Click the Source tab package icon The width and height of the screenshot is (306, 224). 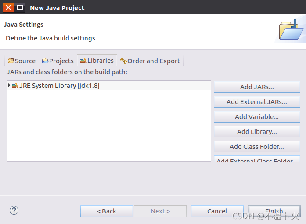tap(11, 61)
